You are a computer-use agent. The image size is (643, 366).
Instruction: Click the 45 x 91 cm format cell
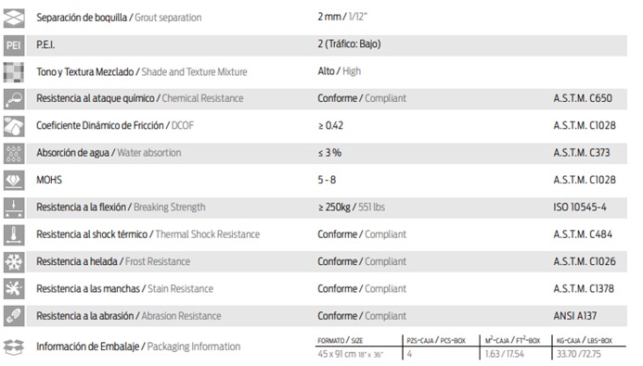(350, 354)
